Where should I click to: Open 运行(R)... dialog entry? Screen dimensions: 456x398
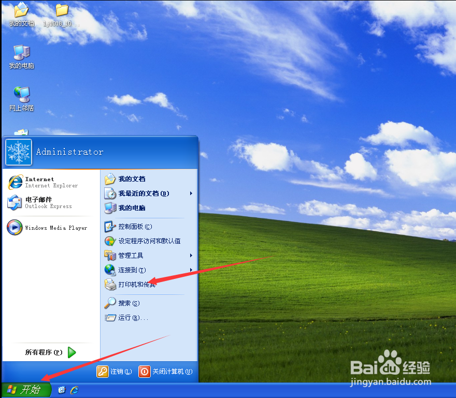coord(149,318)
